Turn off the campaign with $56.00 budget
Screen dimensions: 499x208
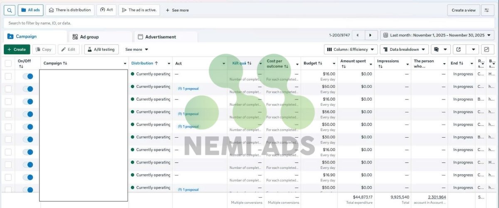[28, 114]
